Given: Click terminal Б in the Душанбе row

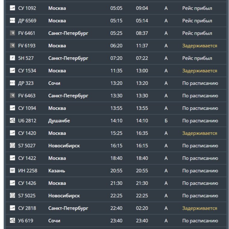Looking at the screenshot, I should click(x=166, y=121).
